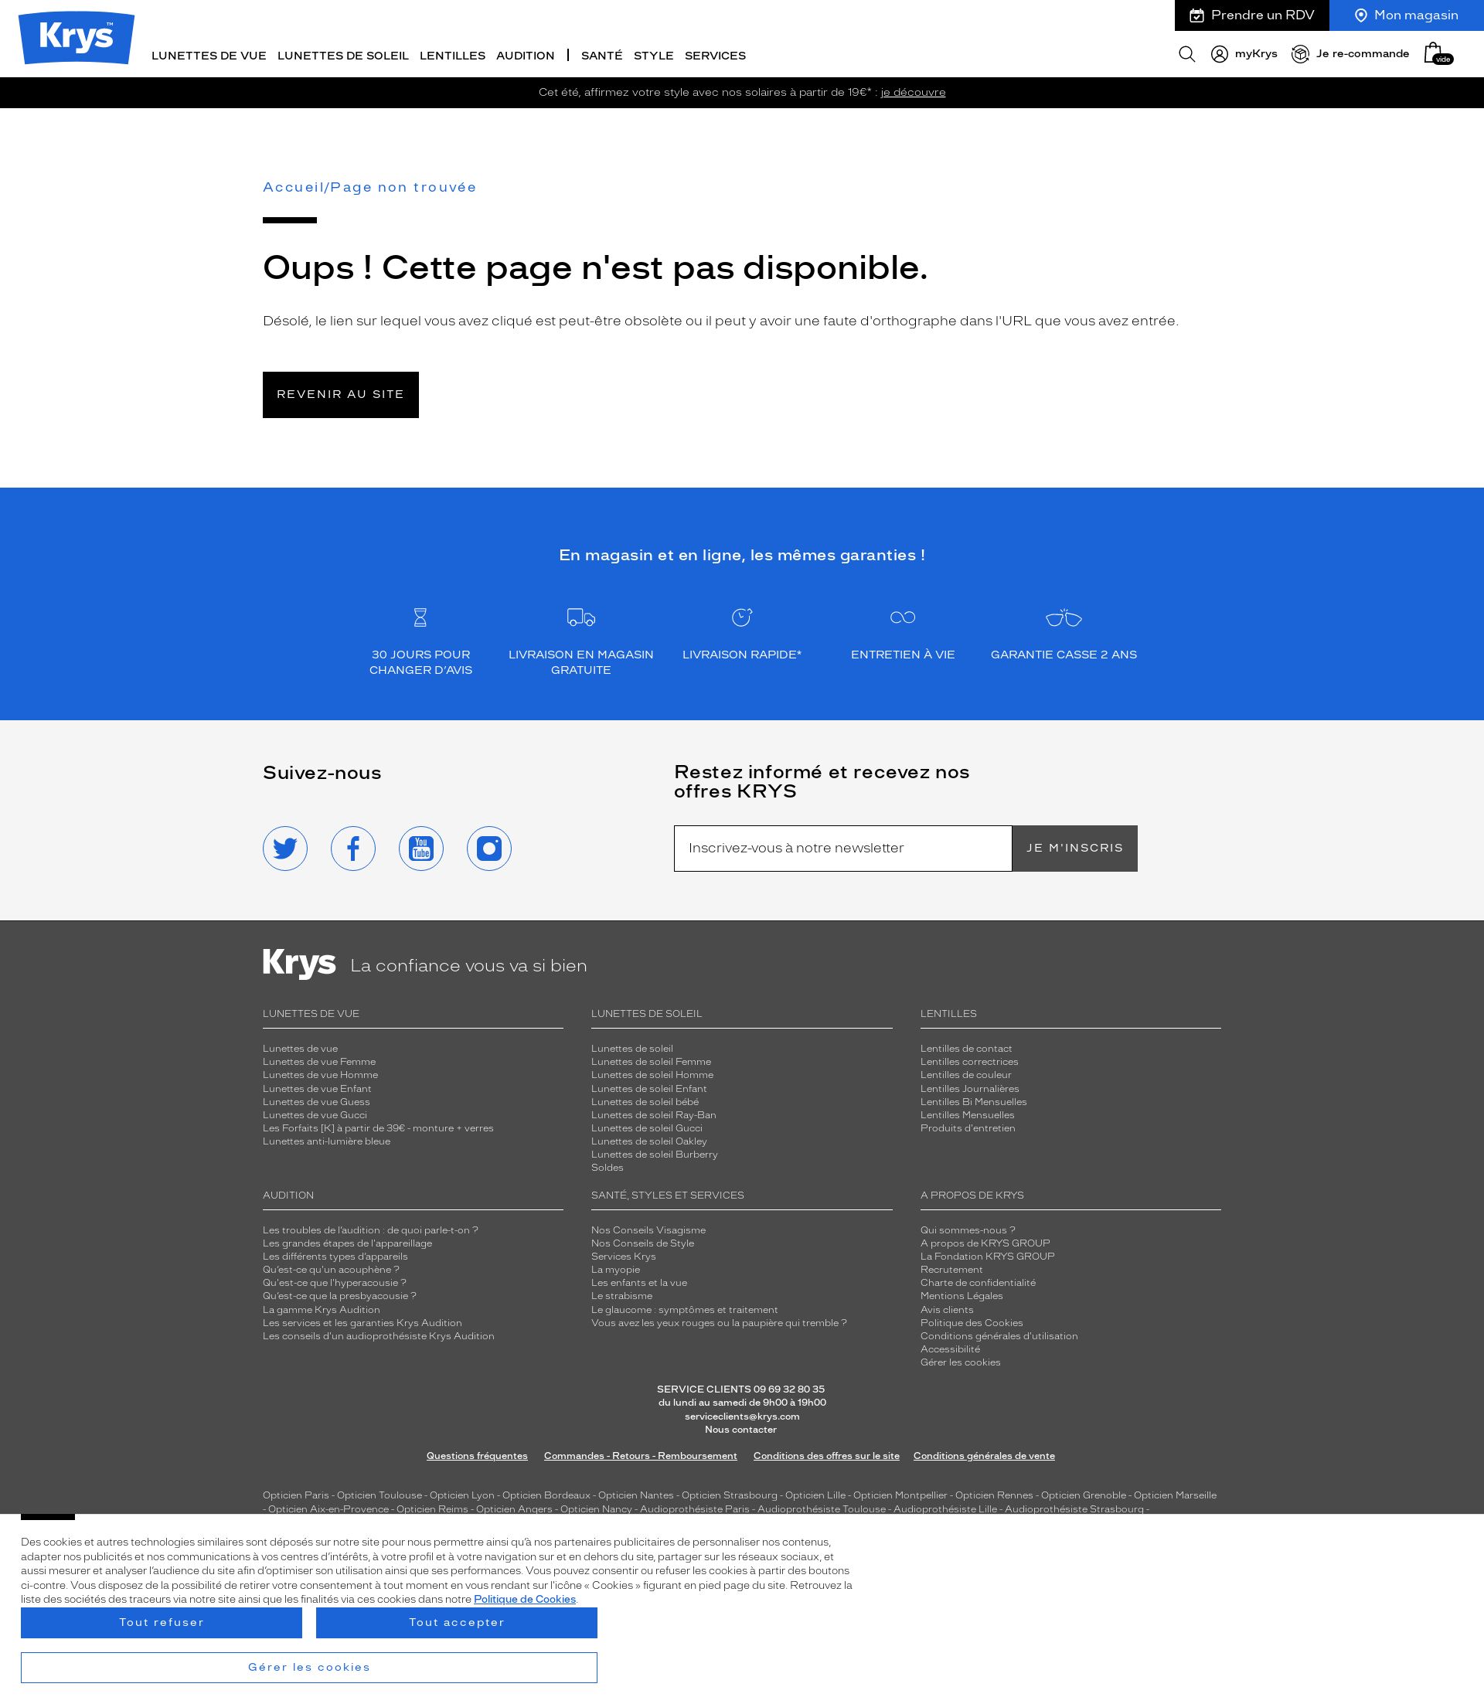The image size is (1484, 1704).
Task: Open the Audition menu
Action: [525, 56]
